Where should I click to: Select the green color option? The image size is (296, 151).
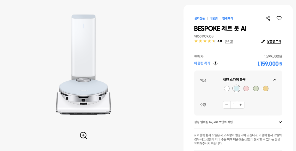click(256, 88)
